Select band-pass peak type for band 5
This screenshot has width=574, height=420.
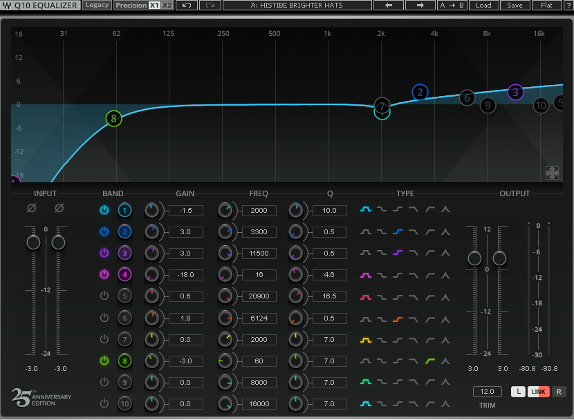tap(445, 297)
